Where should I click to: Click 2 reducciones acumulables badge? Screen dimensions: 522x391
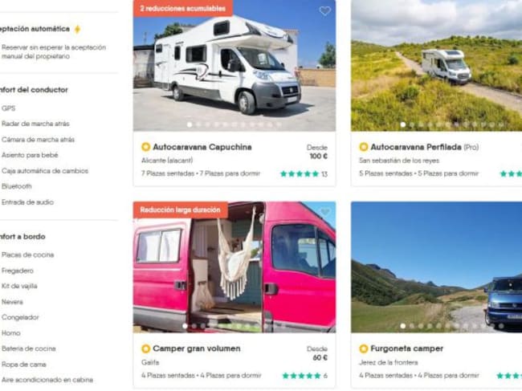coord(183,9)
